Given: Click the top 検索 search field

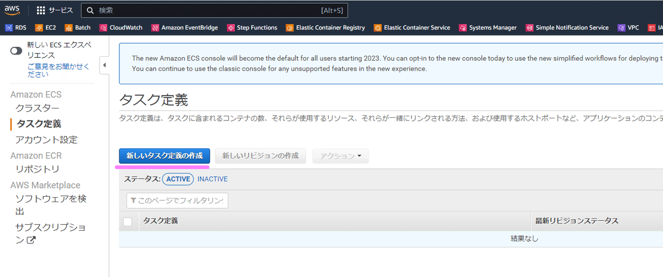Looking at the screenshot, I should 214,10.
